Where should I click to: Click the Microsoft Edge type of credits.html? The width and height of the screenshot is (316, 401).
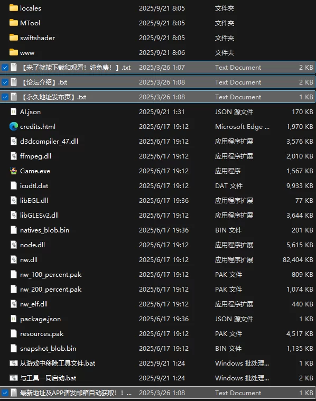point(242,127)
